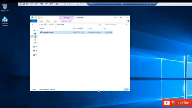Open the recent locations dropdown arrow

point(39,25)
